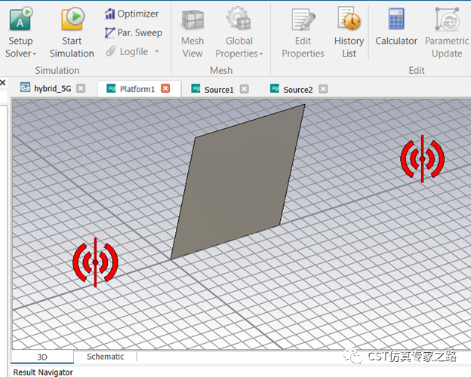The height and width of the screenshot is (377, 471).
Task: Click the Result Navigator panel title
Action: (x=43, y=372)
